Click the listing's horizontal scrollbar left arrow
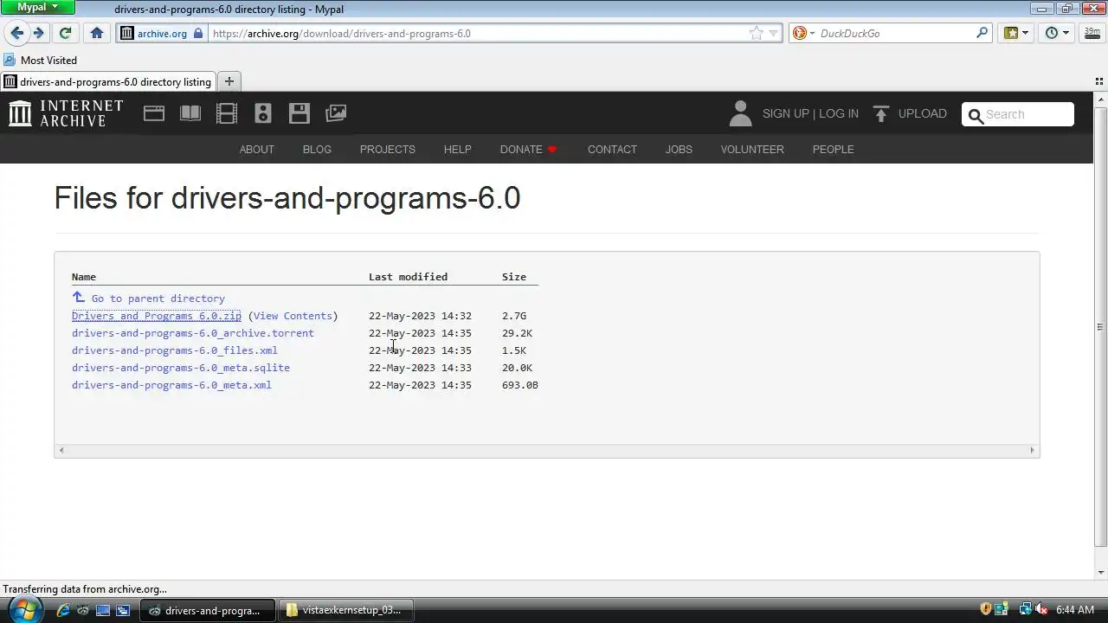Viewport: 1108px width, 623px height. [61, 450]
